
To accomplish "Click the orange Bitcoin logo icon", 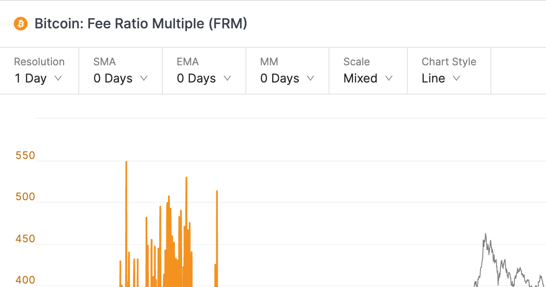I will [x=21, y=24].
